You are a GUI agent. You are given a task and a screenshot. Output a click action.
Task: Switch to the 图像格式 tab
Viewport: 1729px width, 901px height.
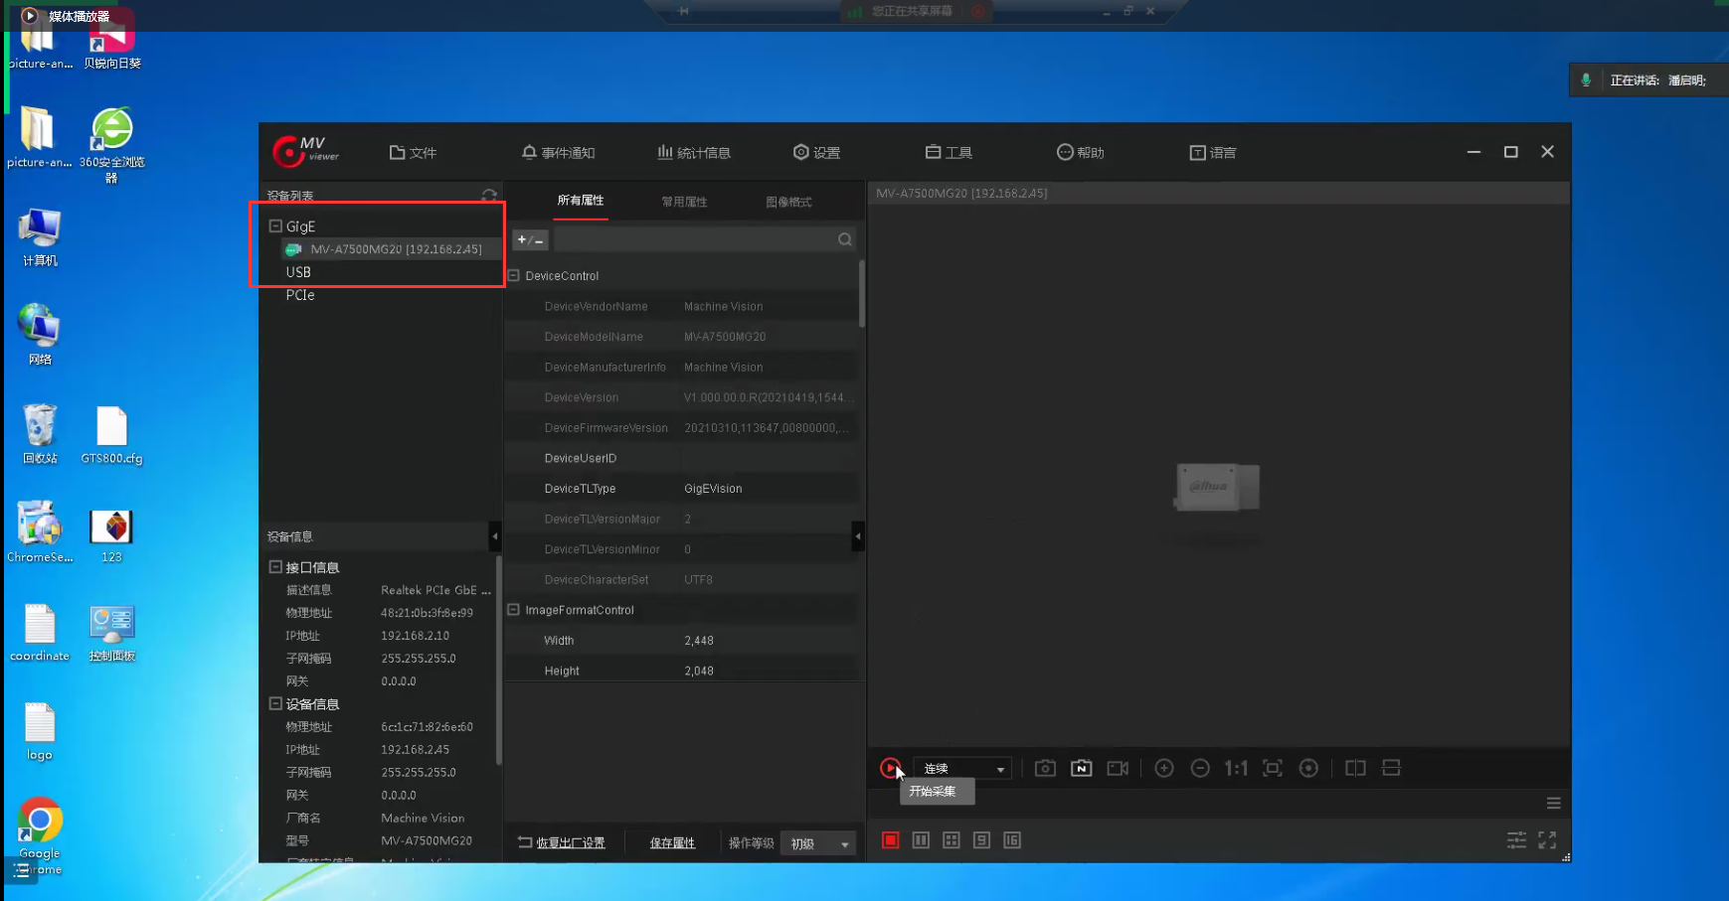(788, 202)
